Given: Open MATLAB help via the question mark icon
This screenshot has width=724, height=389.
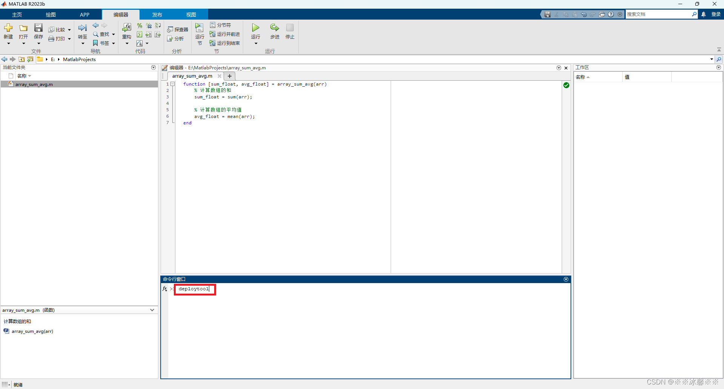Looking at the screenshot, I should tap(611, 14).
